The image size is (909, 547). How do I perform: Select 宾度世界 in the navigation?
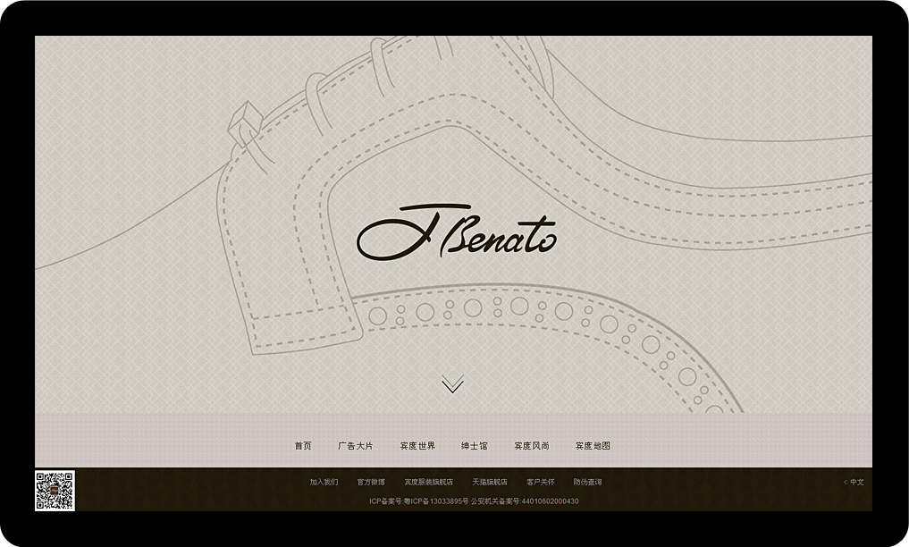point(417,446)
